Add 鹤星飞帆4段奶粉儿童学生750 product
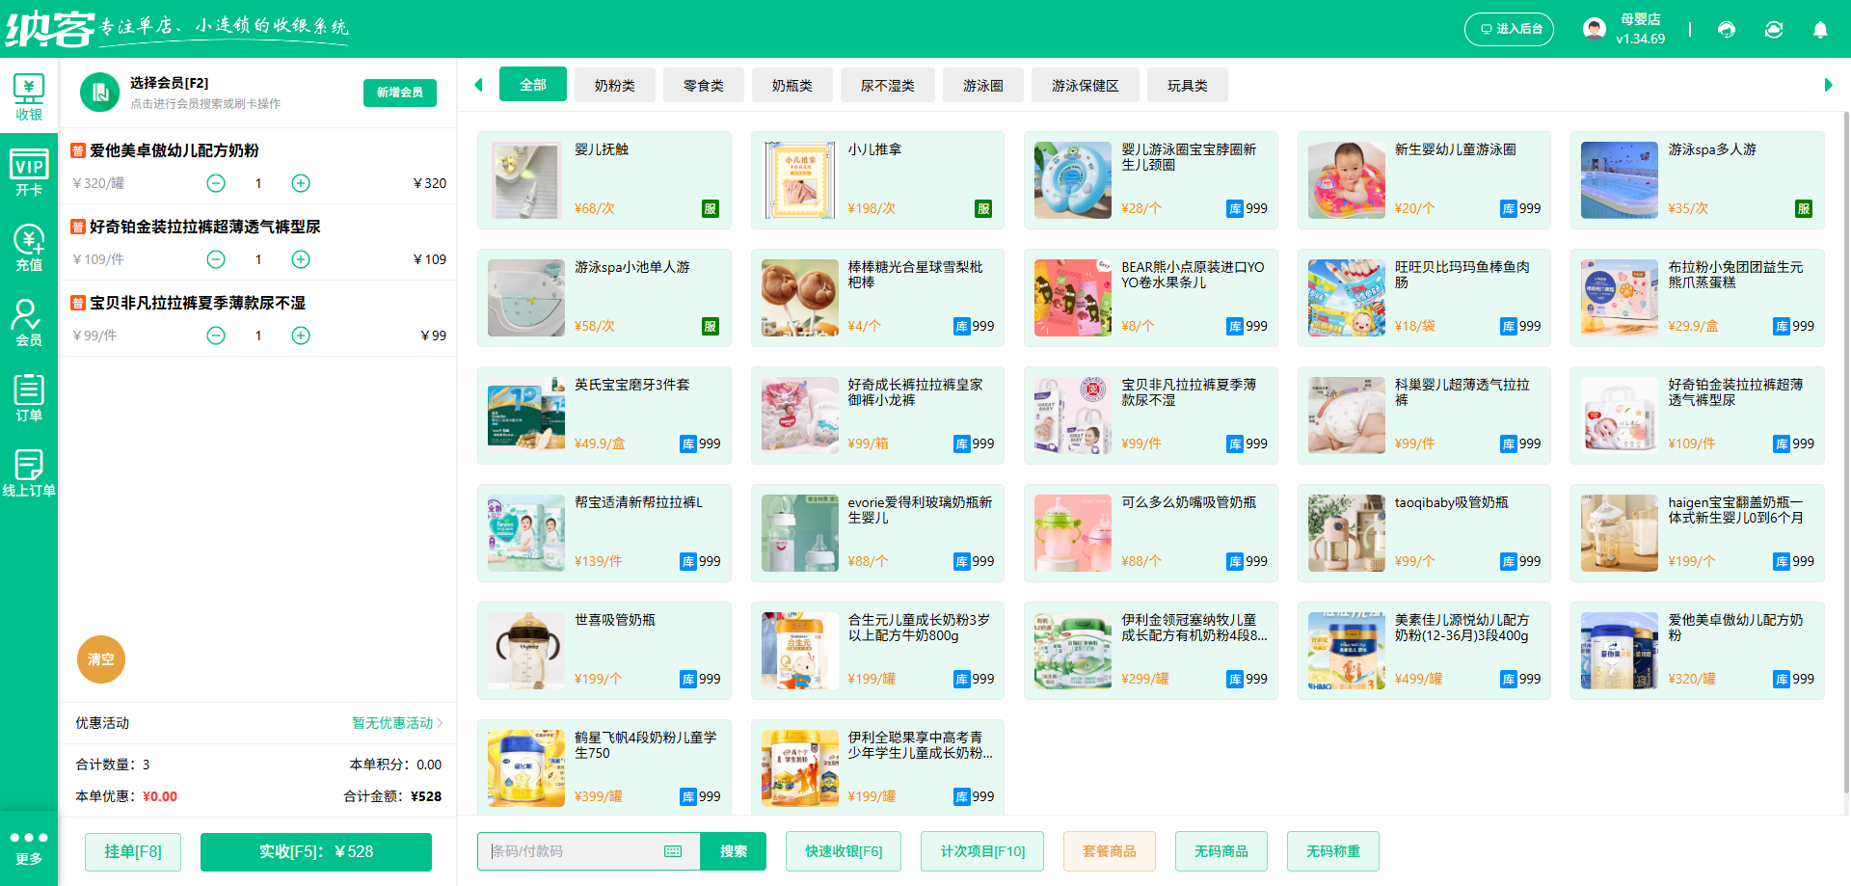The height and width of the screenshot is (886, 1851). pyautogui.click(x=604, y=768)
